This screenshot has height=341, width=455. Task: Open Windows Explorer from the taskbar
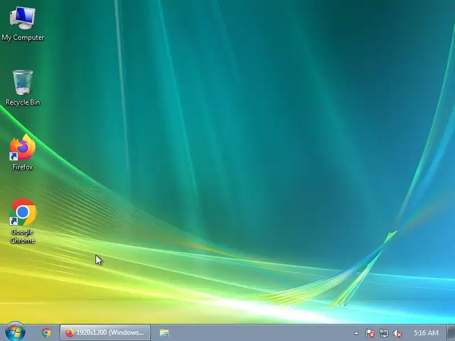(x=164, y=332)
